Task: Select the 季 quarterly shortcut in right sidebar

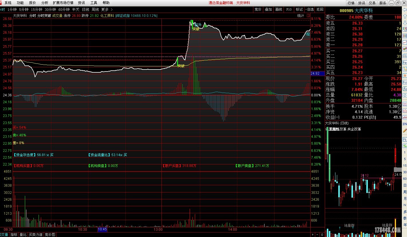Action: (405, 218)
